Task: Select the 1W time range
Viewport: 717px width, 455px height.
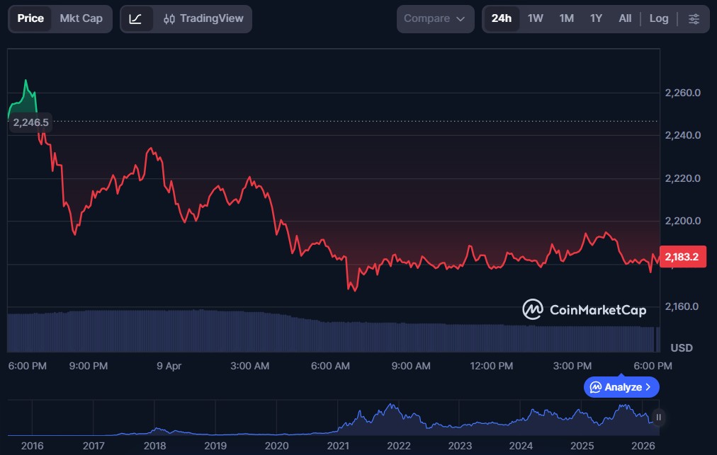Action: (536, 18)
